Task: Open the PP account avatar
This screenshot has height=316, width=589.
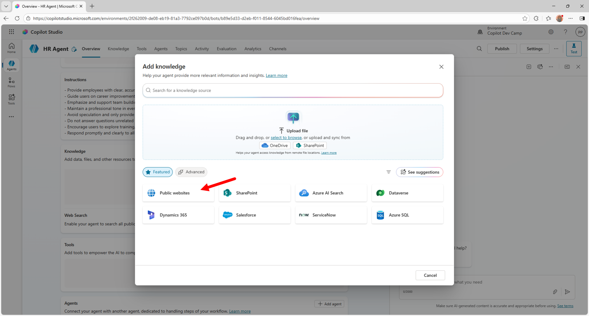Action: 580,32
